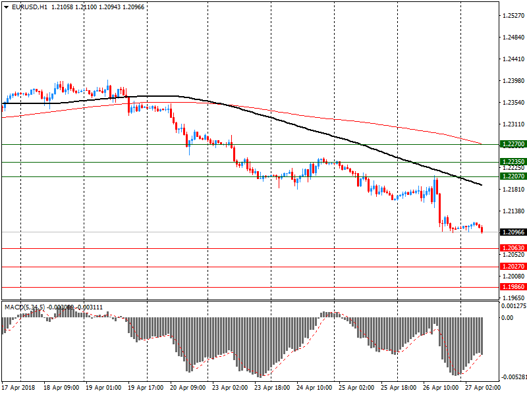Select the 1.22070 green level price label
Viewport: 527px width, 395px height.
(x=513, y=176)
